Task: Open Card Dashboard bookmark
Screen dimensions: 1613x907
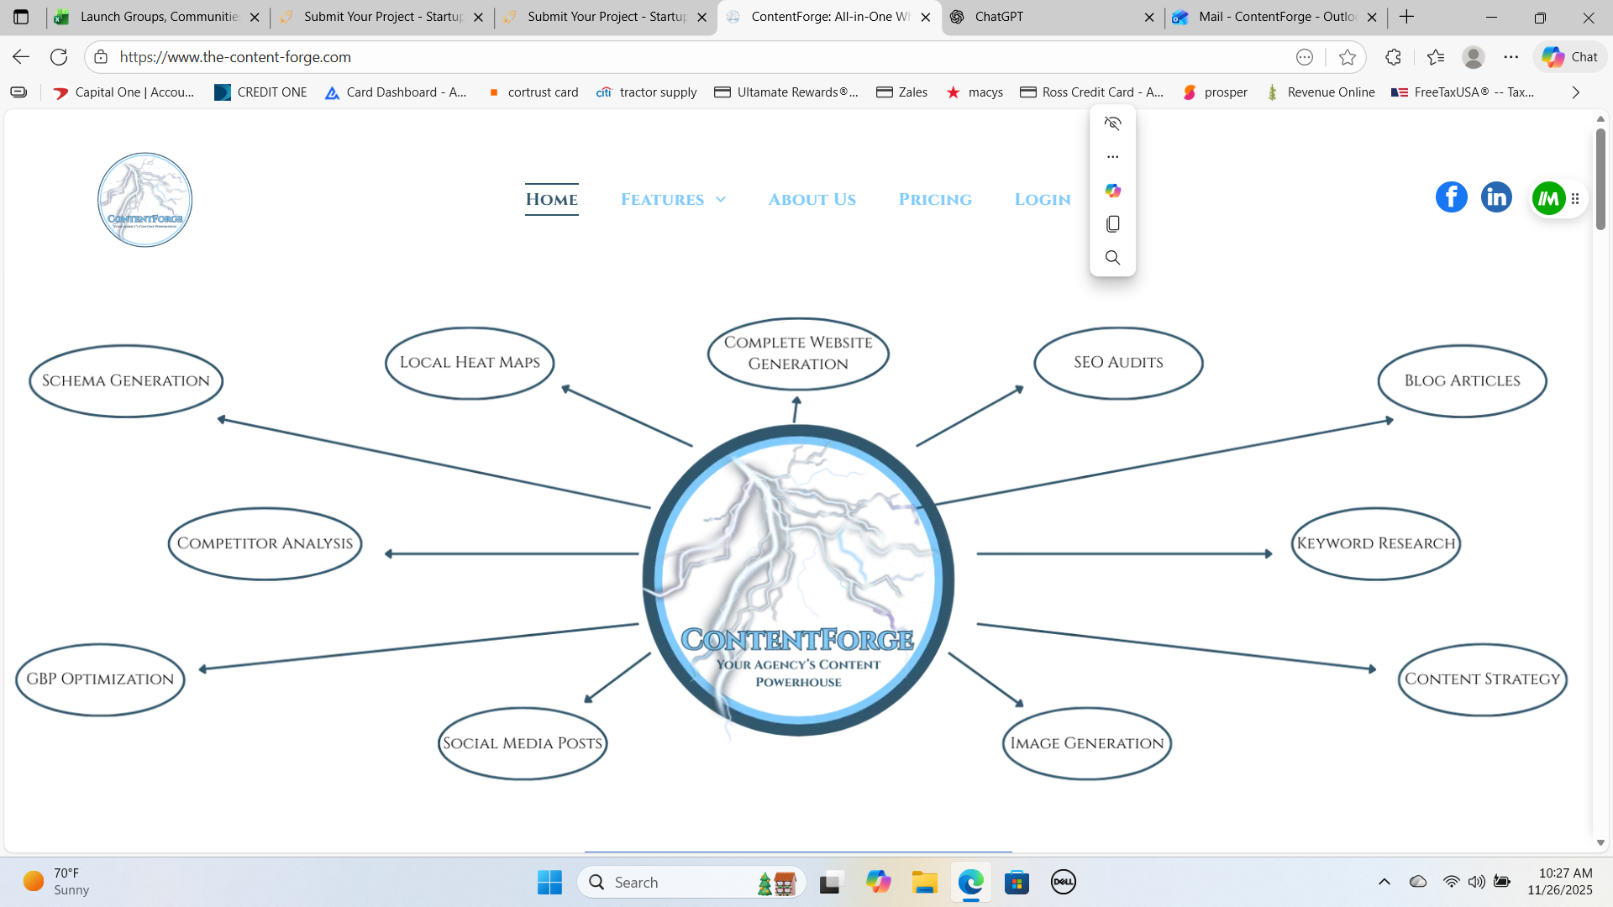Action: click(x=396, y=92)
